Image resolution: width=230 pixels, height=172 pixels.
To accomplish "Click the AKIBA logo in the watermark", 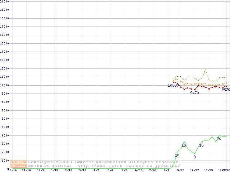I will 19,162.
